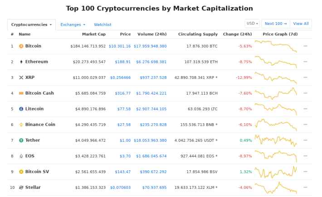
Task: Click the Litecoin logo icon
Action: tap(21, 109)
